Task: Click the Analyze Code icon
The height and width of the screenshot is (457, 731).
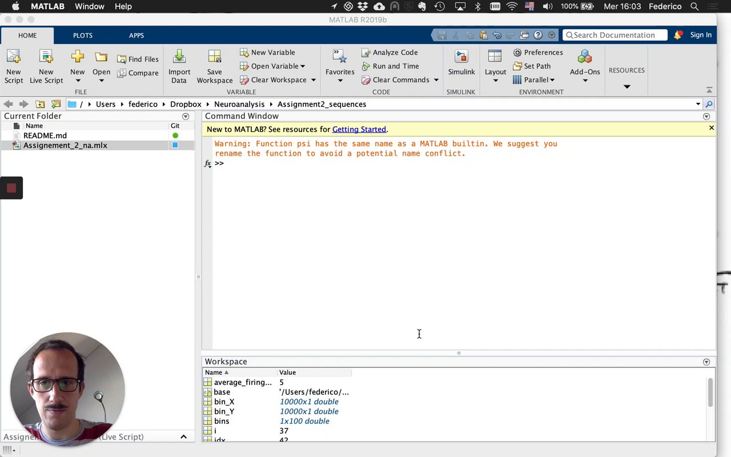Action: pyautogui.click(x=366, y=53)
